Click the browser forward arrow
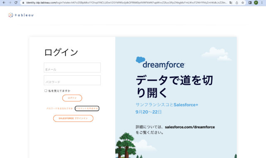Viewport: 266px width, 158px height. pyautogui.click(x=10, y=2)
